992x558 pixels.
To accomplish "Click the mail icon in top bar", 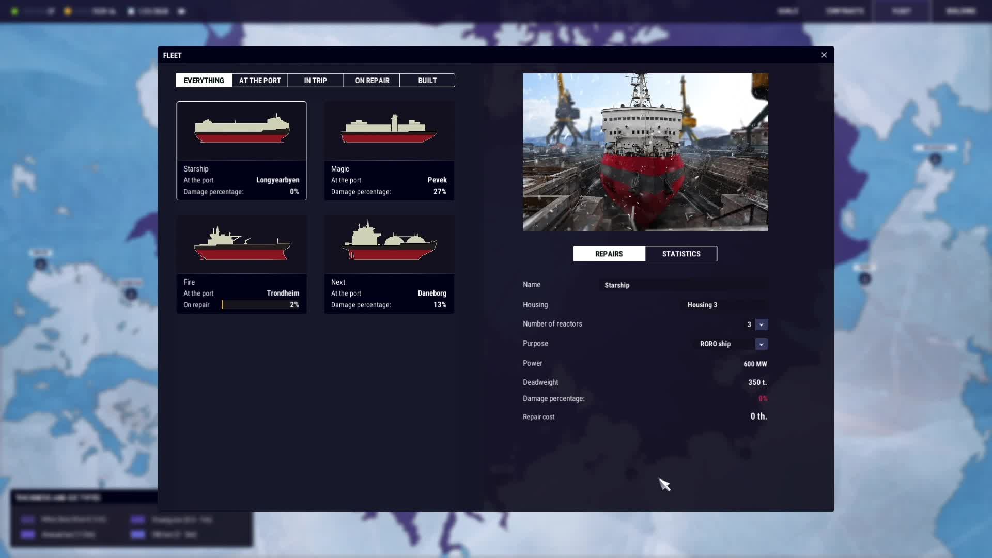I will (181, 11).
